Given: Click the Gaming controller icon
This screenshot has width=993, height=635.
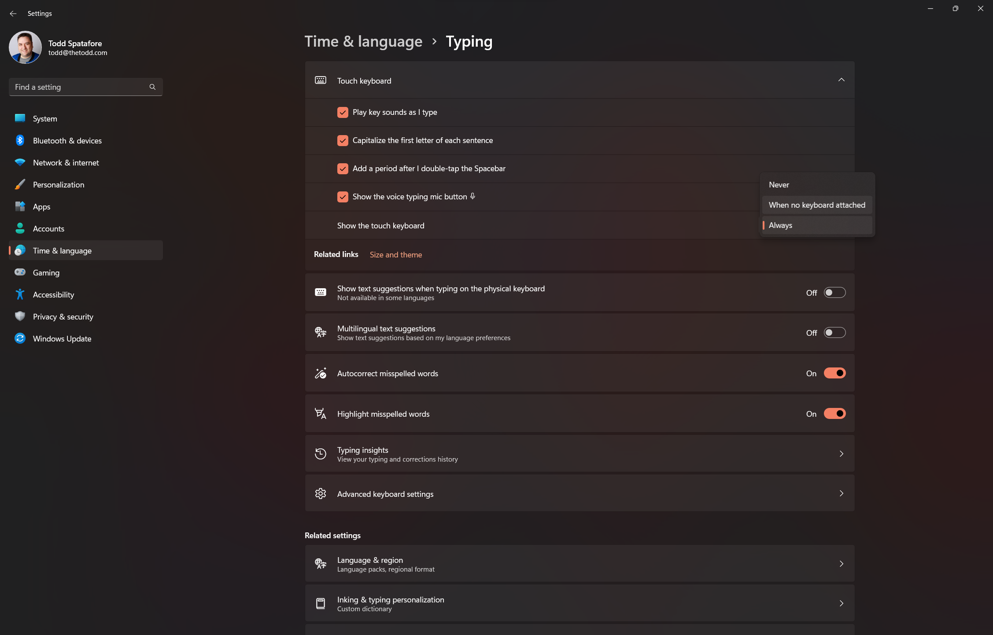Looking at the screenshot, I should [x=20, y=272].
